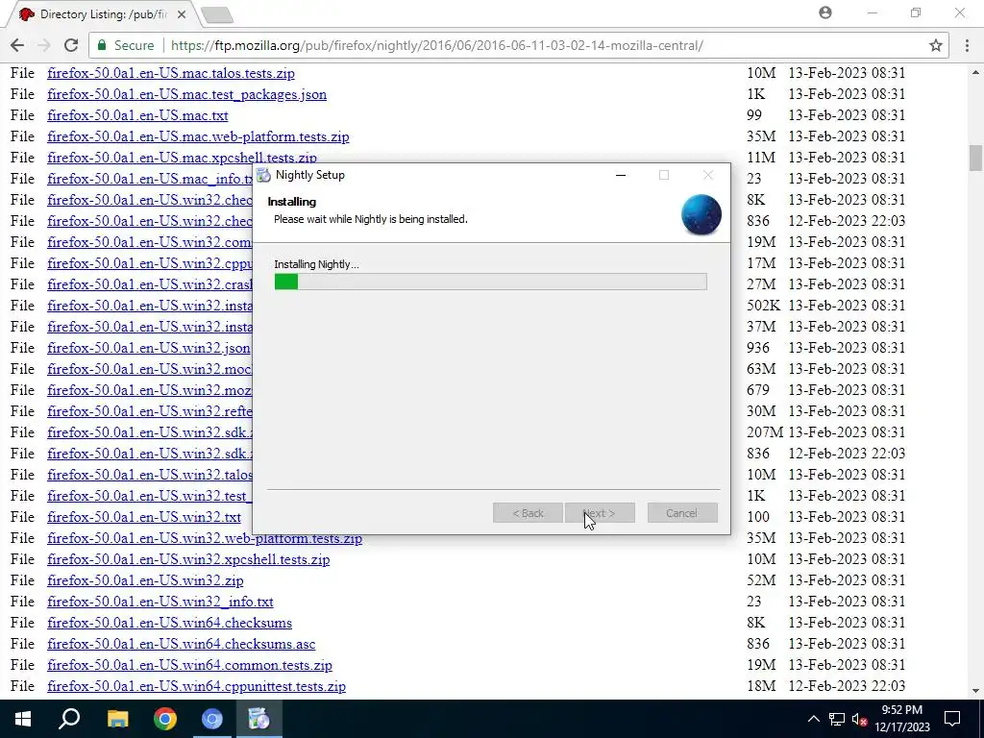Click the 207M file size value
Image resolution: width=984 pixels, height=738 pixels.
tap(764, 432)
